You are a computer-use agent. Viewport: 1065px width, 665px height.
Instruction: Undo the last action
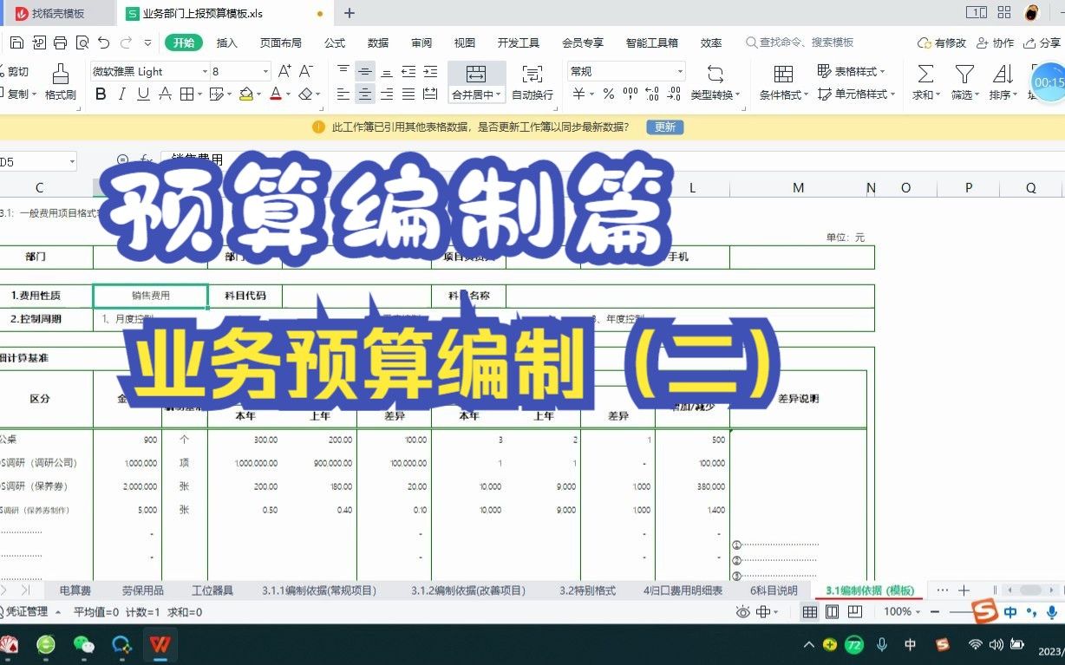(x=104, y=42)
